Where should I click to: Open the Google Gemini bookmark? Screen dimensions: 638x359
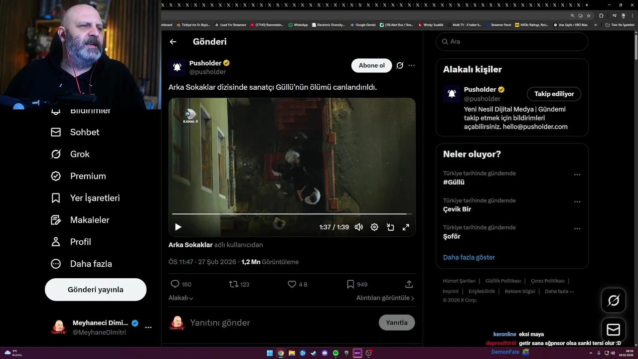[x=363, y=24]
